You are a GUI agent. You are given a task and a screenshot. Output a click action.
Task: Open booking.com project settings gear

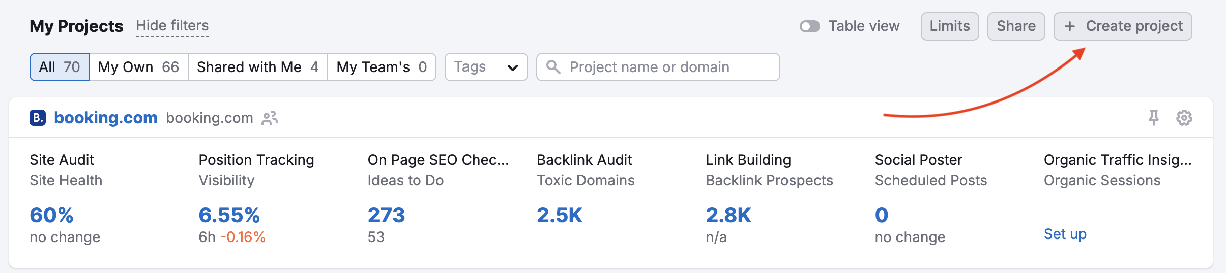coord(1184,118)
